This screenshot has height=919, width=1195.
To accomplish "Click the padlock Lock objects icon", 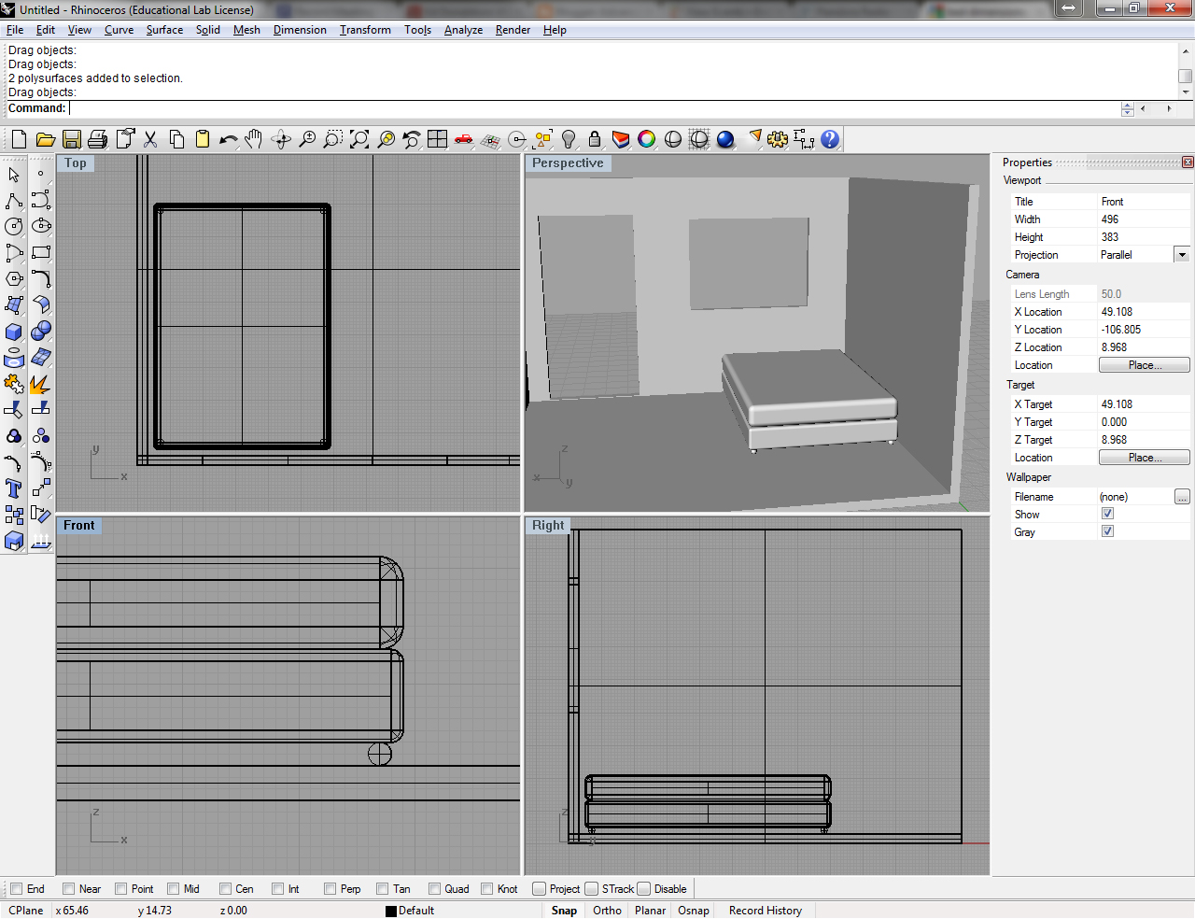I will pyautogui.click(x=595, y=140).
